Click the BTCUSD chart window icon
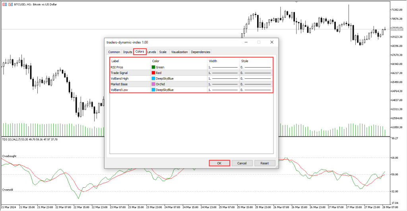The image size is (407, 211). click(x=4, y=3)
